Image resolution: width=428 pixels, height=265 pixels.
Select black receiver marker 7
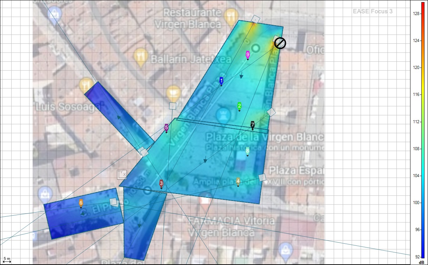pos(252,125)
